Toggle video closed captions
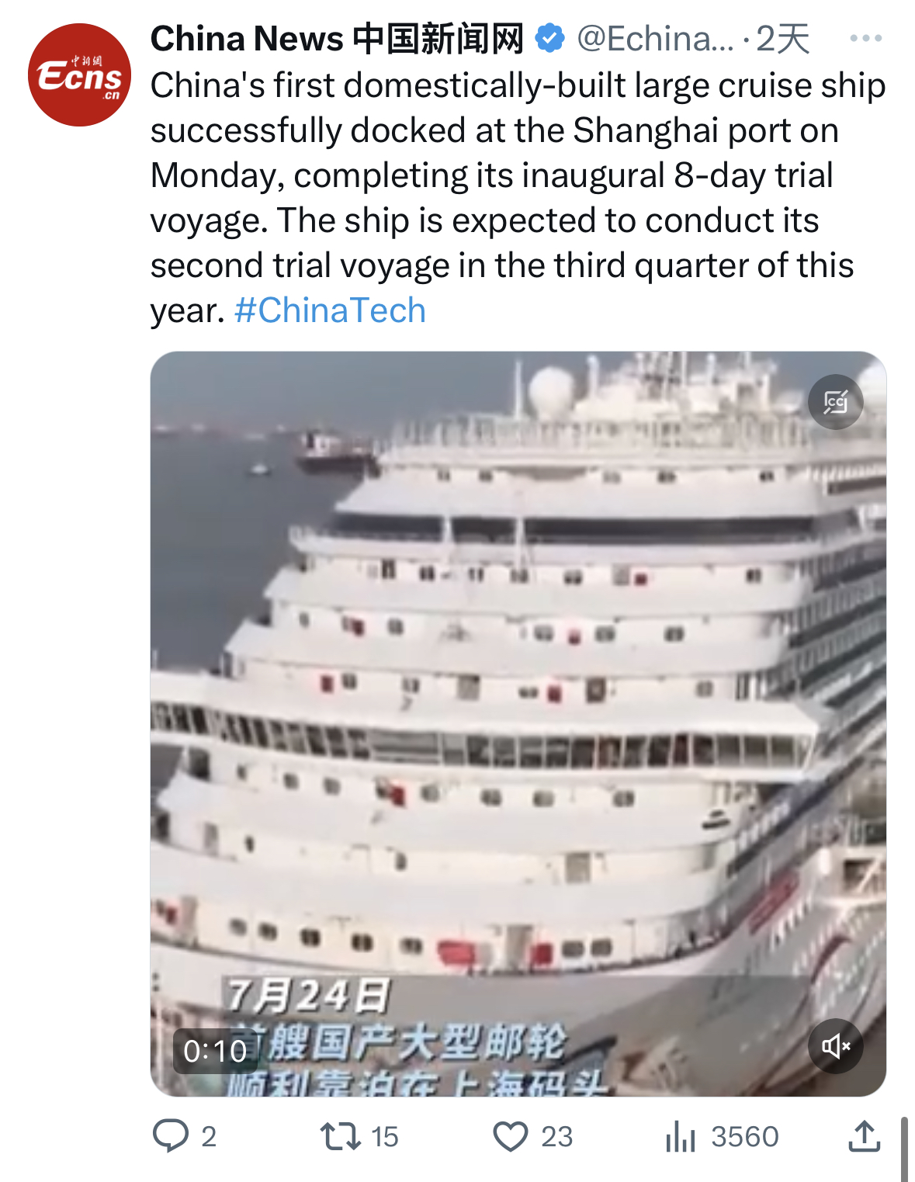This screenshot has height=1182, width=915. pyautogui.click(x=835, y=402)
